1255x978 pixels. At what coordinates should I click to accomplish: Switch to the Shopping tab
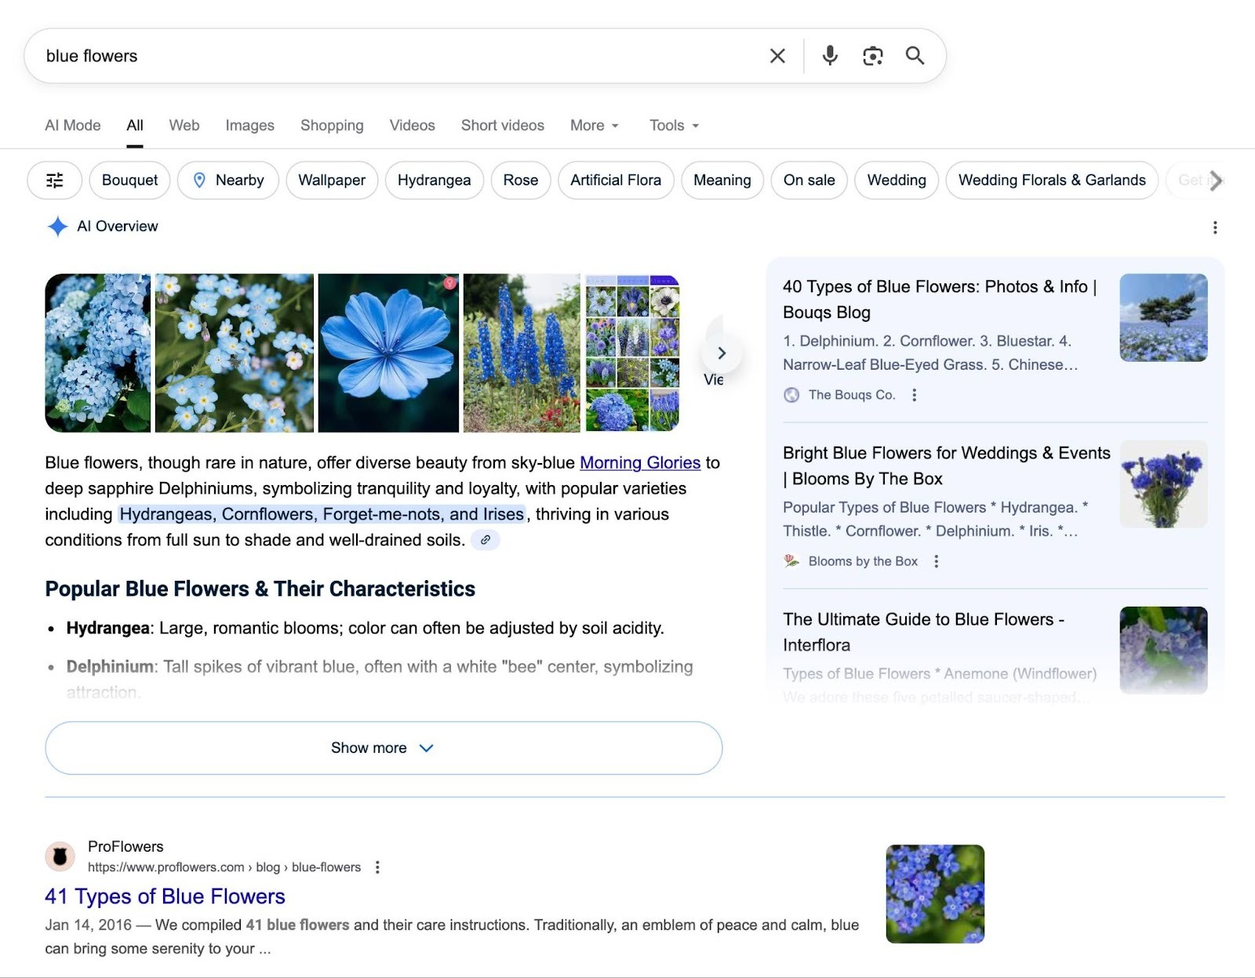tap(331, 126)
